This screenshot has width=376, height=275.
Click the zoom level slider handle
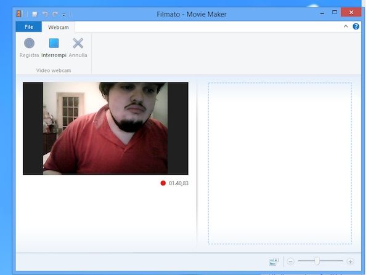tap(317, 261)
